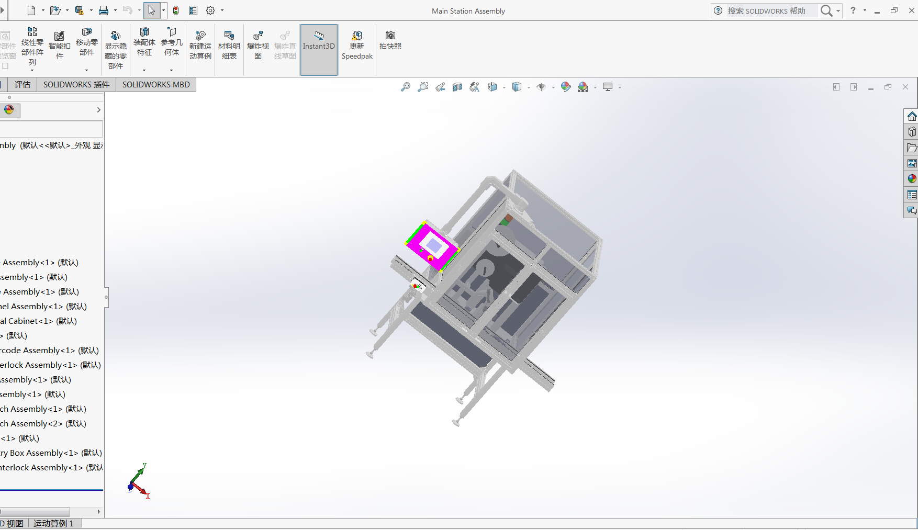The width and height of the screenshot is (918, 530).
Task: Expand the New document dropdown arrow
Action: click(x=43, y=10)
